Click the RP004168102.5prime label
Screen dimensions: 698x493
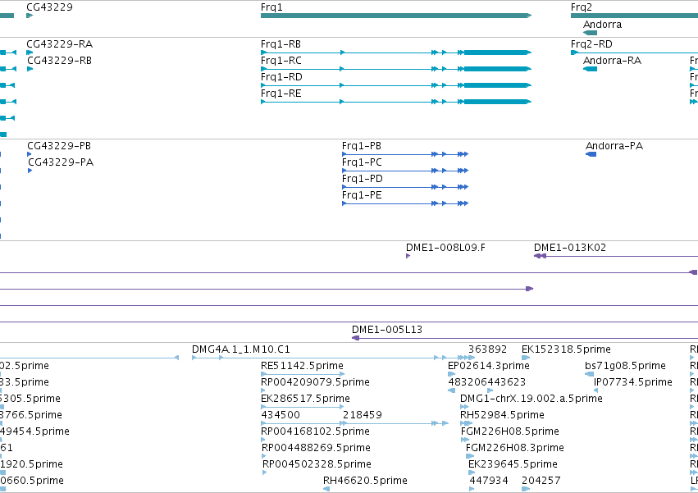coord(315,432)
